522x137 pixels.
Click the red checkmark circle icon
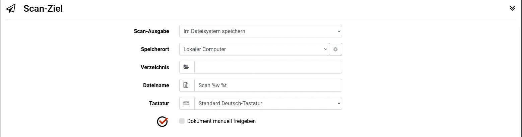tap(162, 121)
